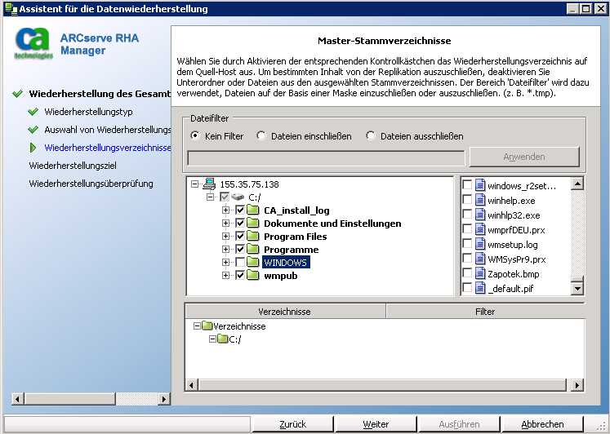Click the Programme folder icon
Image resolution: width=610 pixels, height=434 pixels.
(x=253, y=249)
